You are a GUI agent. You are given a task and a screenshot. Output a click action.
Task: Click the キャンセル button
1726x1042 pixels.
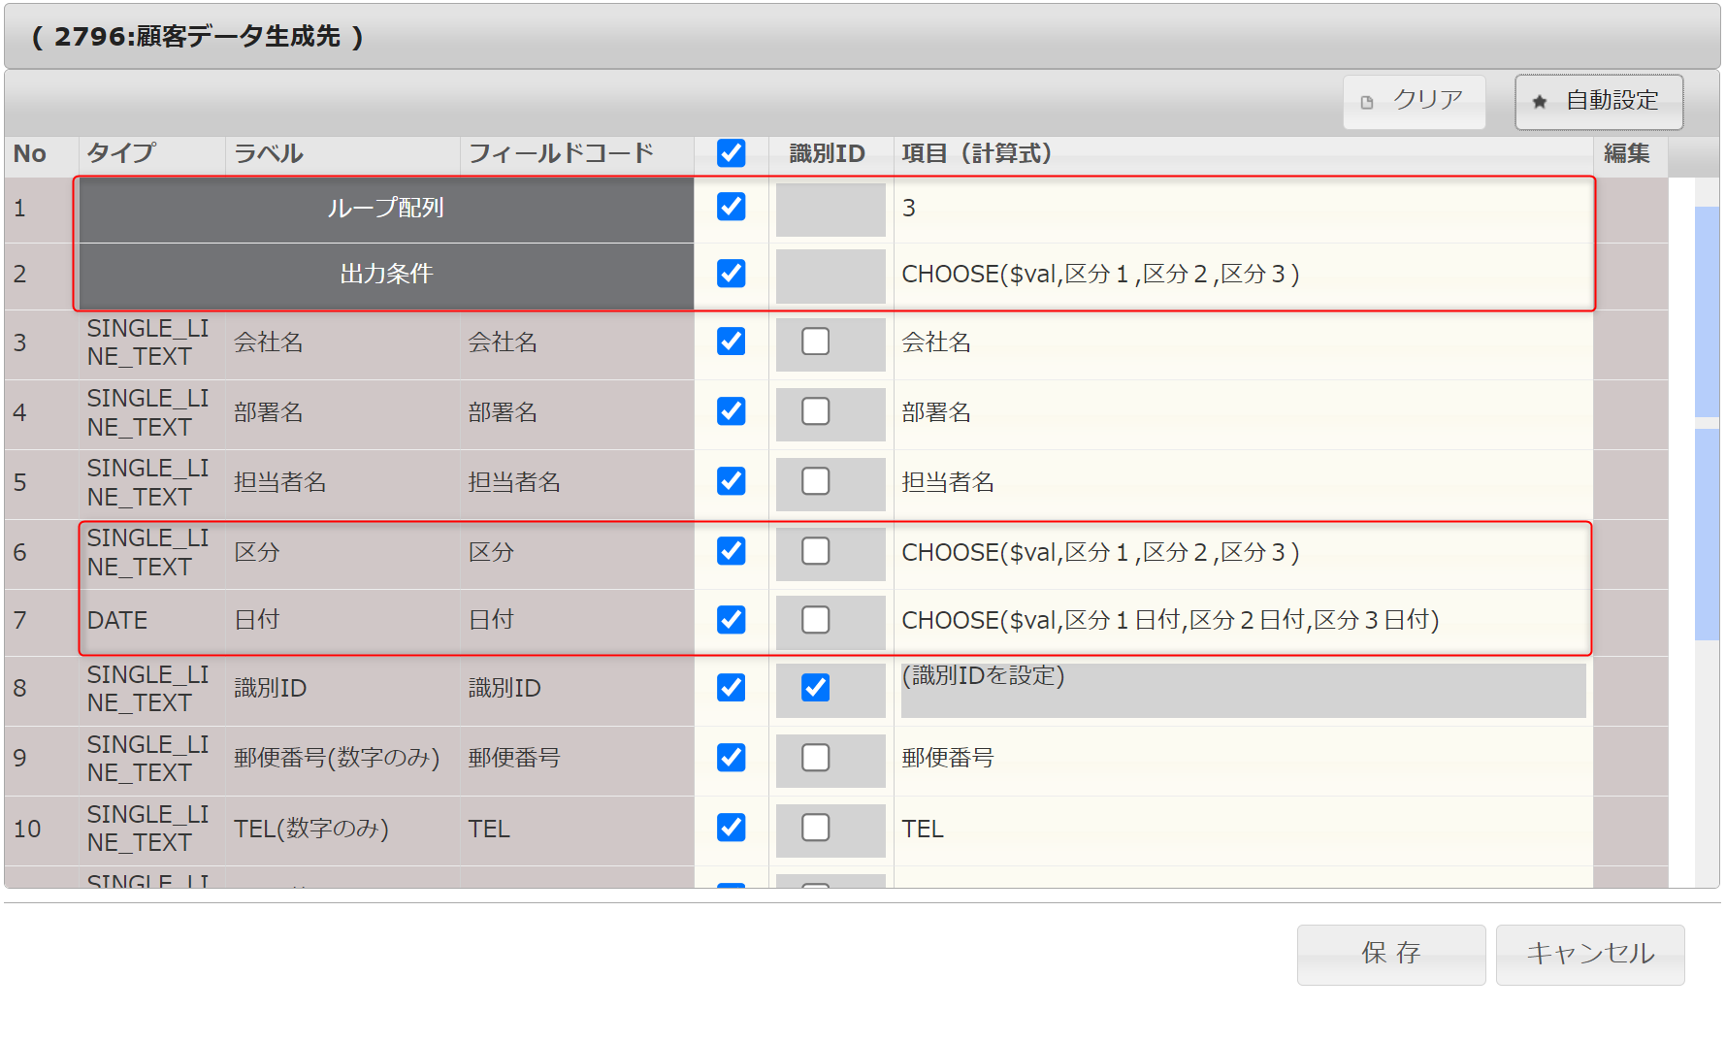[x=1590, y=955]
